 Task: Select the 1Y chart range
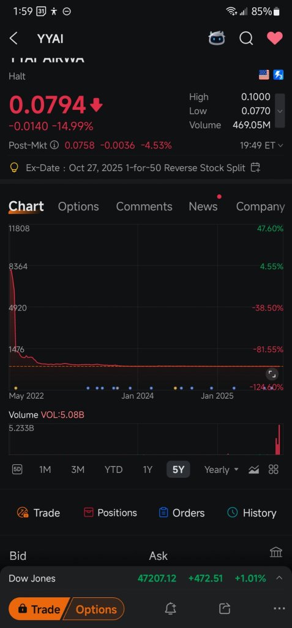(148, 469)
